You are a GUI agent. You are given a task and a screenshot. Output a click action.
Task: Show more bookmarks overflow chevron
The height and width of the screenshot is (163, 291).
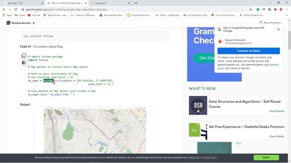coord(287,15)
